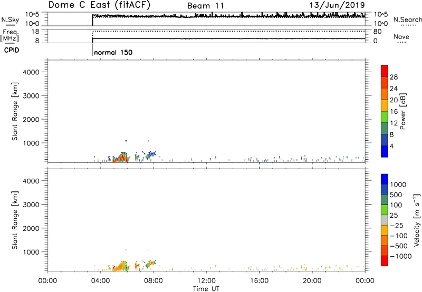Click the "-25" velocity colorbar label
This screenshot has height=292, width=422.
397,225
